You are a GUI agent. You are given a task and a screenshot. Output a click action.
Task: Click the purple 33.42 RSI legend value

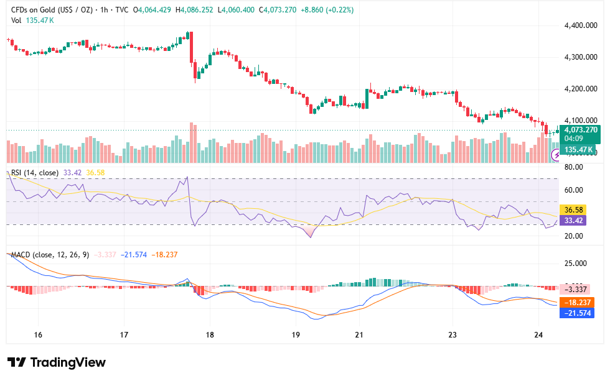coord(72,173)
